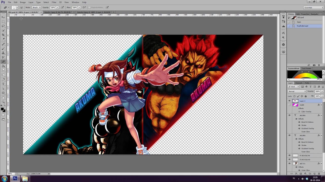
Task: Open the Filter menu
Action: 54,2
